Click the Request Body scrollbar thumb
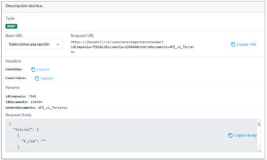Screen dimensions: 267x160 259,125
